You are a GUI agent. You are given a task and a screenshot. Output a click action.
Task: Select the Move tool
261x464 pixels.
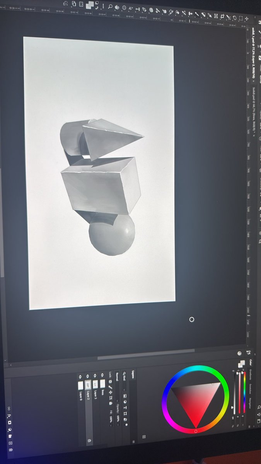[x=246, y=19]
